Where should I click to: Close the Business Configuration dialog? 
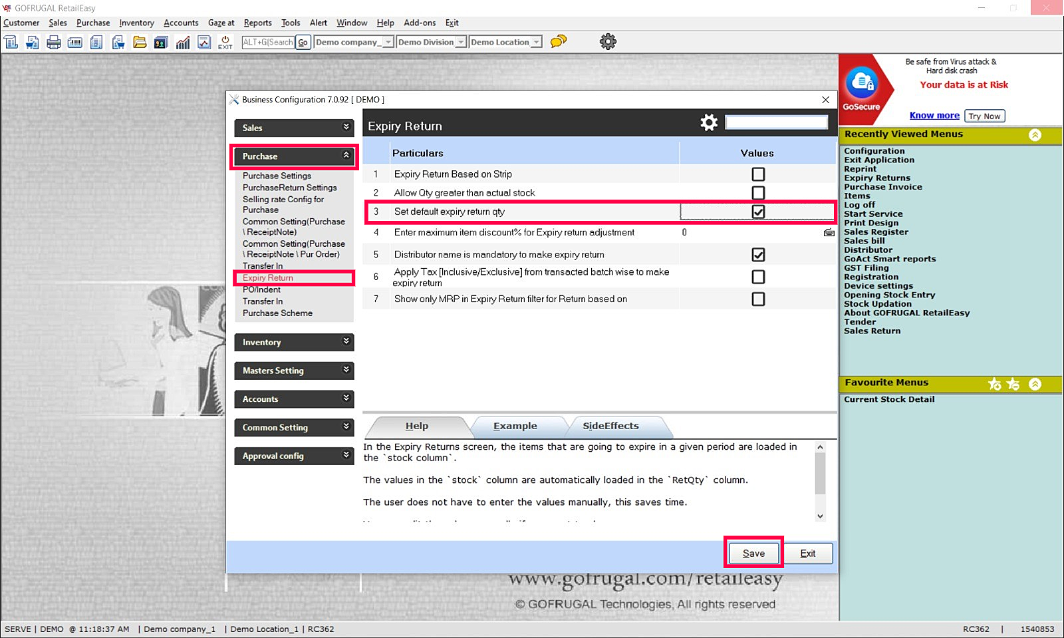pos(825,100)
